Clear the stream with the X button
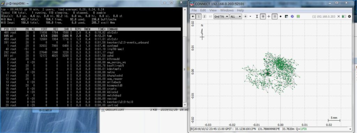The width and height of the screenshot is (357, 133). 339,17
